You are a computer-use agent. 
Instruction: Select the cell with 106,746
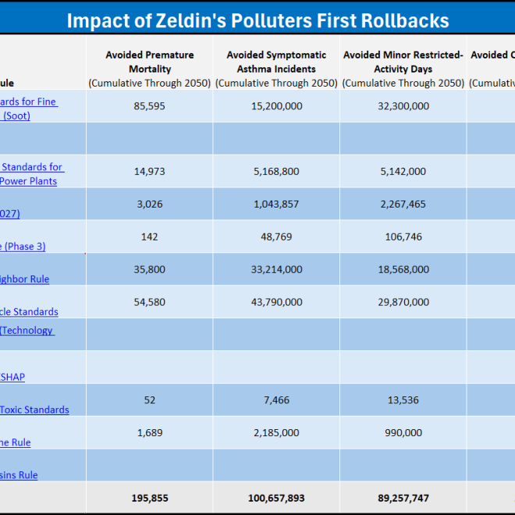pos(403,236)
